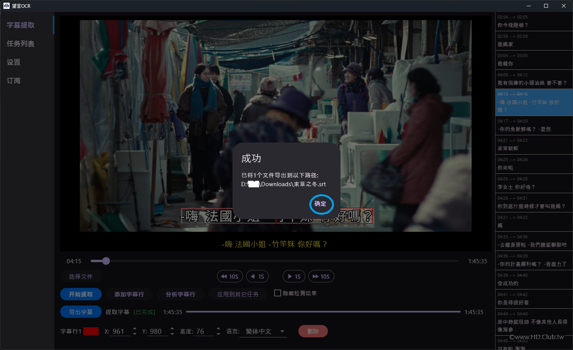Select subtitle row at 04:36 --> 04:39
This screenshot has width=573, height=350.
pyautogui.click(x=534, y=261)
